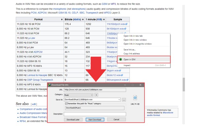The image size is (202, 126).
Task: Open the Waveform audio format Commons link
Action: point(160,114)
